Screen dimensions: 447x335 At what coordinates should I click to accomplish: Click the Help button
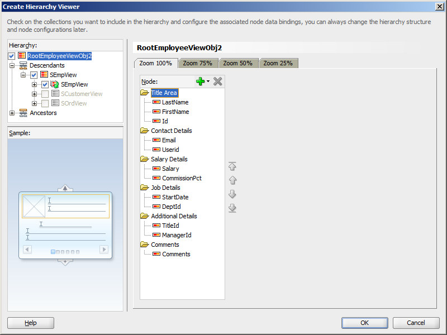pyautogui.click(x=31, y=323)
